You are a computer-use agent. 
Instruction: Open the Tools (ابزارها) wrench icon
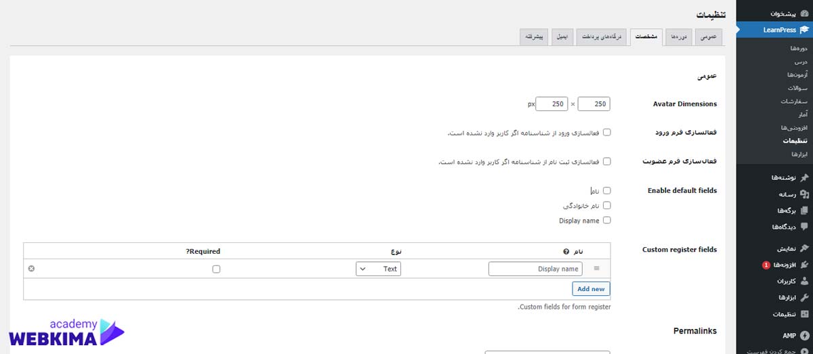click(804, 298)
